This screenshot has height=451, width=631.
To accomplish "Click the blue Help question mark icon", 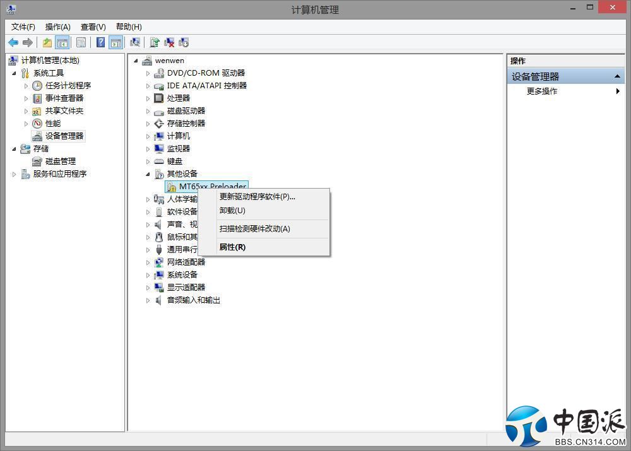I will 100,42.
